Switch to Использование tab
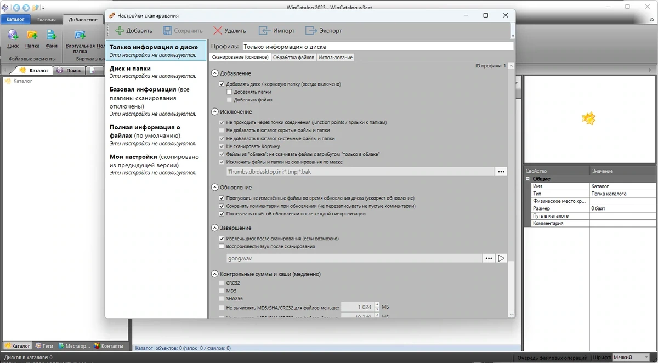Screen dimensions: 658x363 (x=336, y=57)
